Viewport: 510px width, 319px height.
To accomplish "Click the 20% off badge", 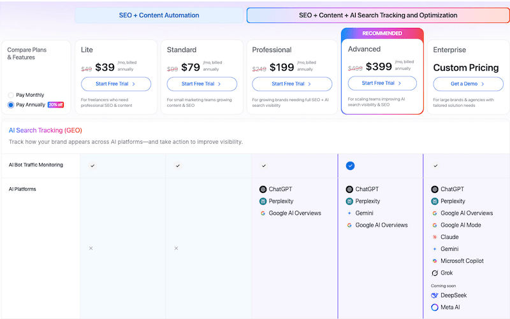I will pyautogui.click(x=55, y=104).
